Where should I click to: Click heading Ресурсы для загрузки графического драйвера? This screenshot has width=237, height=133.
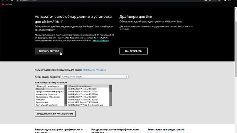[59, 131]
